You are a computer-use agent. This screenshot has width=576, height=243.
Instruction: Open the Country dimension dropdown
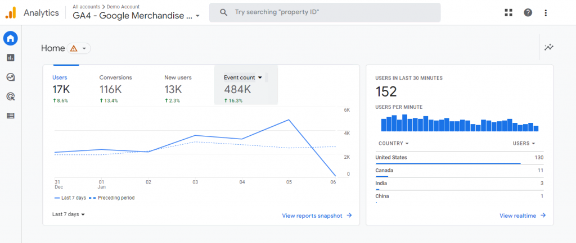pyautogui.click(x=393, y=144)
